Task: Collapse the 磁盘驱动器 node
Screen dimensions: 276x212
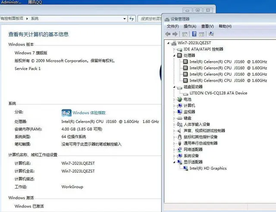Action: pos(174,87)
